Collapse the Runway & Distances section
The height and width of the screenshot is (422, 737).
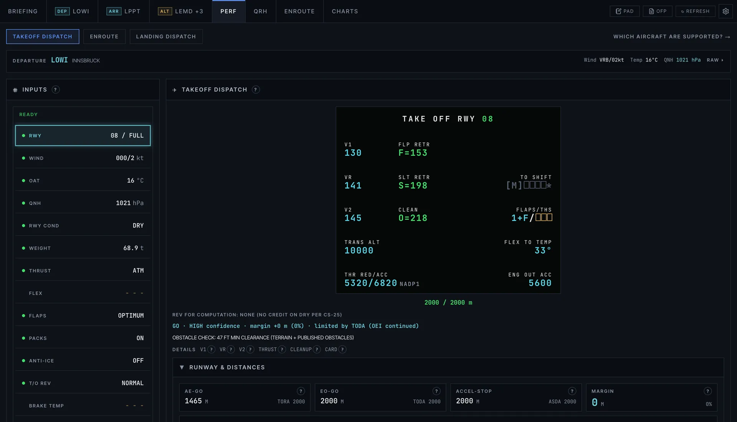click(182, 368)
